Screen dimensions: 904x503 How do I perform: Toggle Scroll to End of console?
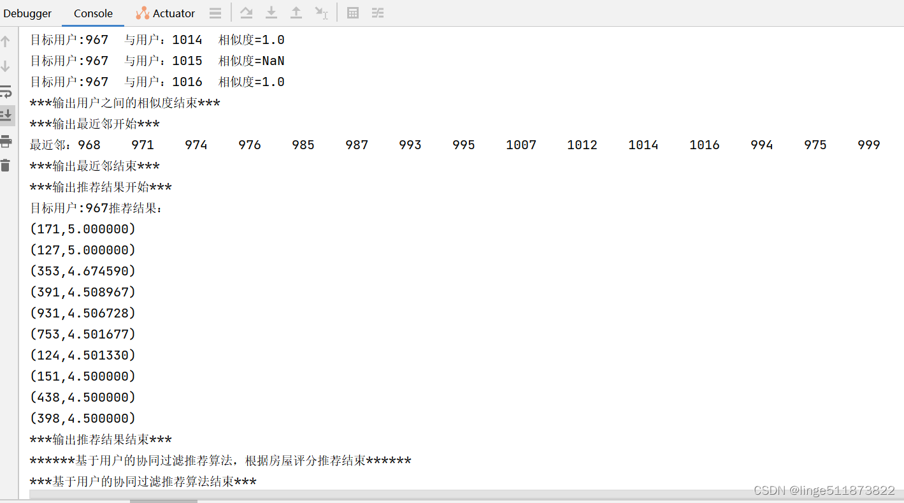click(x=6, y=115)
